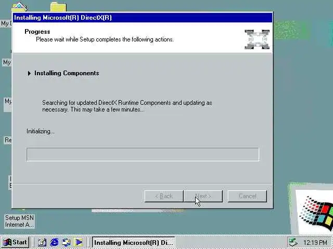This screenshot has height=249, width=333.
Task: Click the Cancel button in DirectX setup
Action: pyautogui.click(x=247, y=196)
